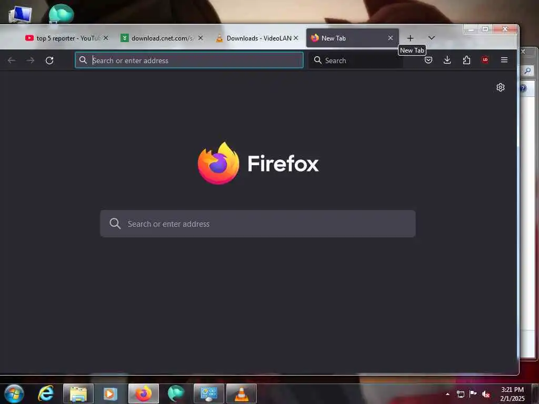Switch to the top 5 reporter YouTube tab

[64, 38]
